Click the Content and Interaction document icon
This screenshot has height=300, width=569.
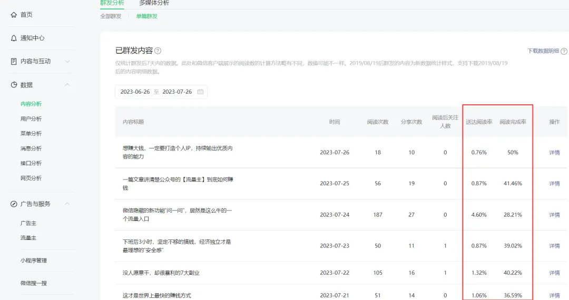coord(14,61)
